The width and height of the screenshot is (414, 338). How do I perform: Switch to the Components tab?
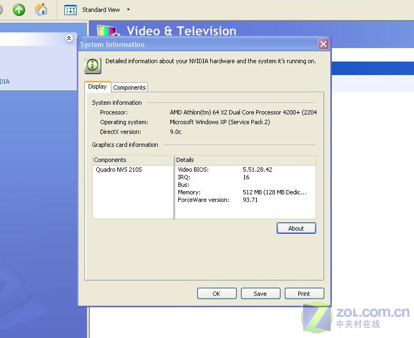129,87
